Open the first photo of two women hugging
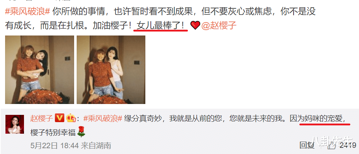Viewport: 359px width, 154px height. click(x=40, y=70)
